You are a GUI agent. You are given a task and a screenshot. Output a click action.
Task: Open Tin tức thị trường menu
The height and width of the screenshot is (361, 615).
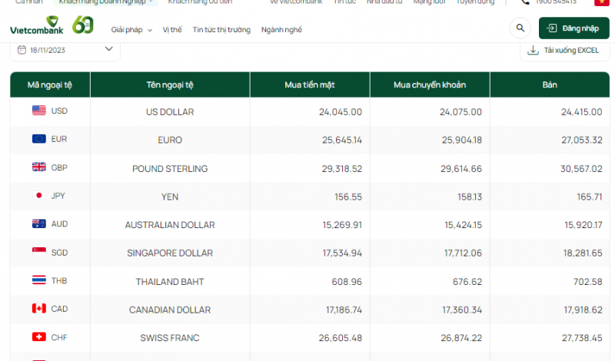coord(221,30)
